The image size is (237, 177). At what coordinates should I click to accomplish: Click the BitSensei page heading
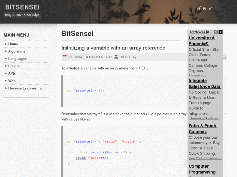click(x=77, y=33)
